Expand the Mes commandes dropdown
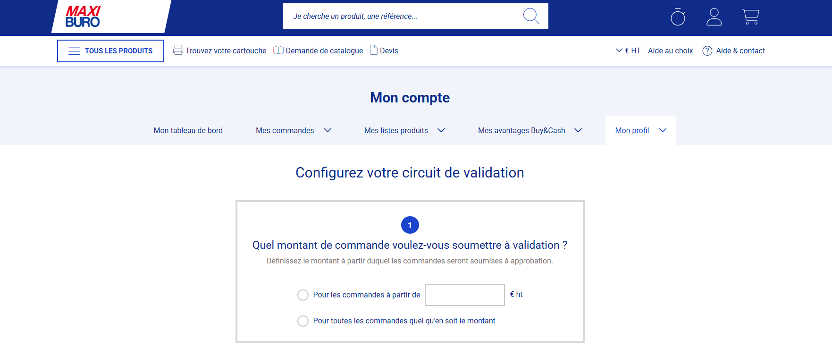The height and width of the screenshot is (355, 832). tap(328, 130)
